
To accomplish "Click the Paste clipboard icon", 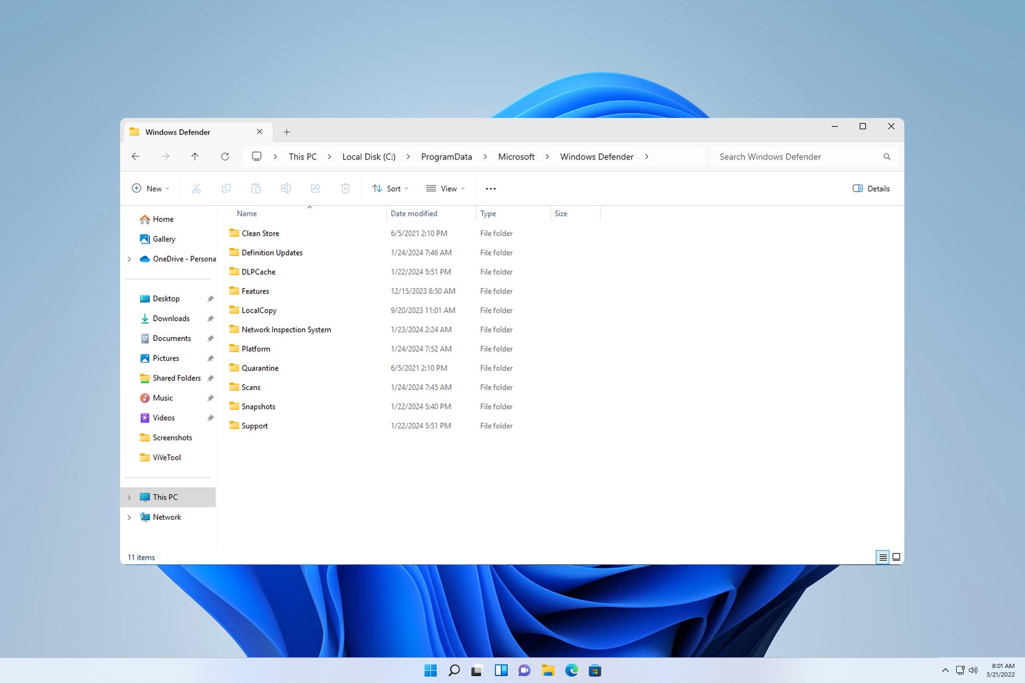I will 256,188.
